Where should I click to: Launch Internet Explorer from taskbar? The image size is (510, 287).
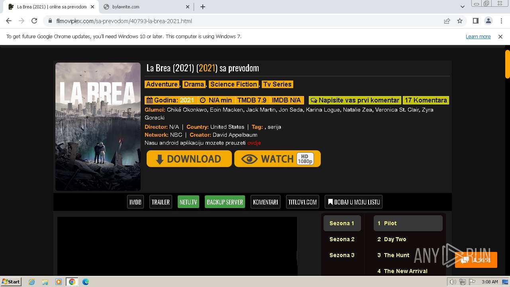pyautogui.click(x=32, y=282)
